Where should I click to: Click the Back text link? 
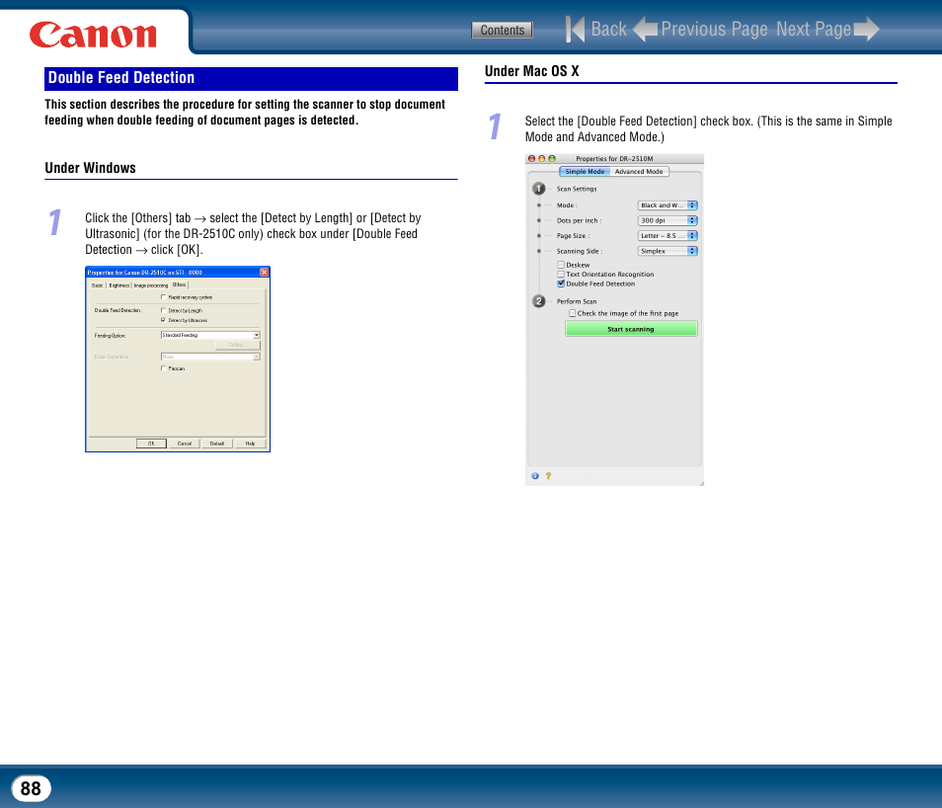(x=608, y=29)
